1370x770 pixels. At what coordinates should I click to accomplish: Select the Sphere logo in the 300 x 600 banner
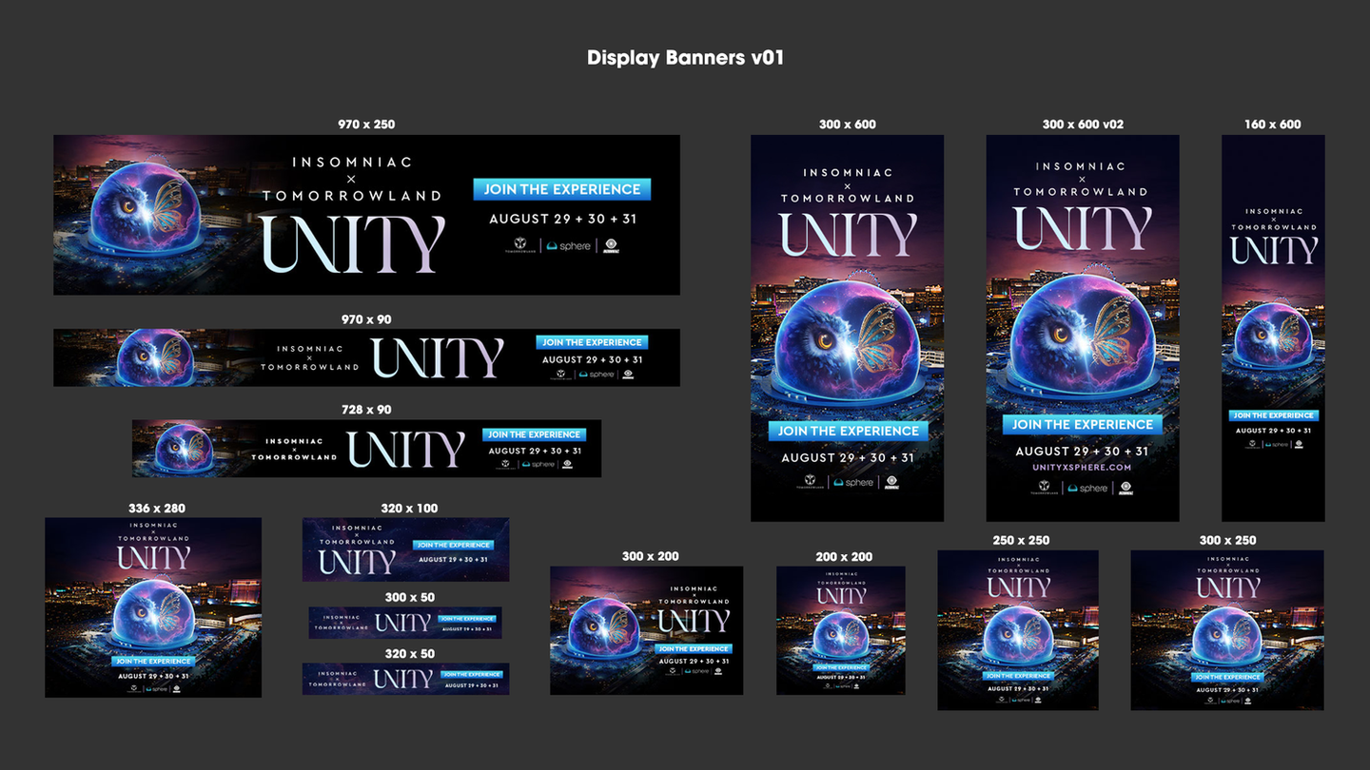[x=853, y=483]
